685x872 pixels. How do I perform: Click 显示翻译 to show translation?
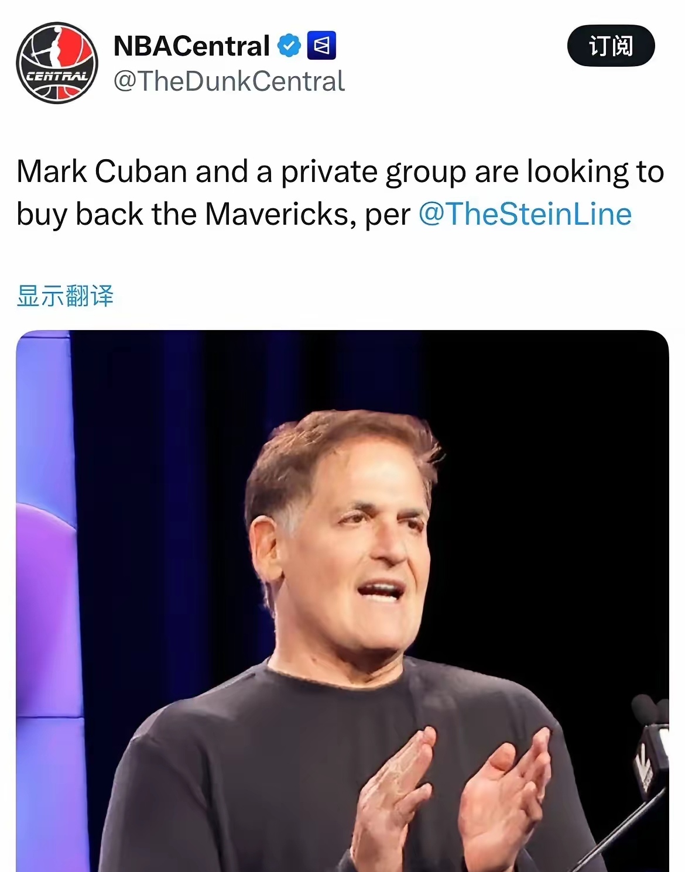click(x=65, y=296)
